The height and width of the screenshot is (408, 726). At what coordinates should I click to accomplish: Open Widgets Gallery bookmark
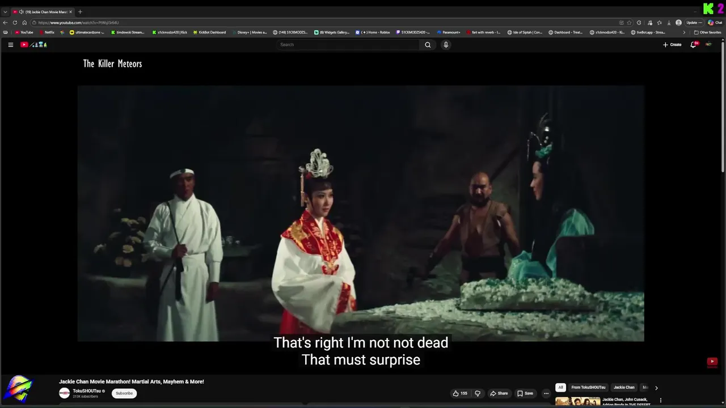click(x=332, y=32)
